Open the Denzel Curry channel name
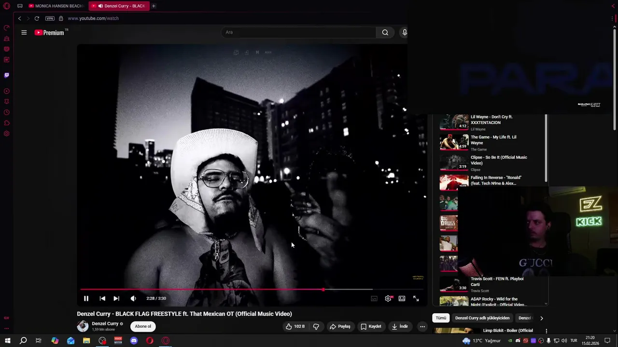Viewport: 618px width, 347px height. tap(105, 324)
